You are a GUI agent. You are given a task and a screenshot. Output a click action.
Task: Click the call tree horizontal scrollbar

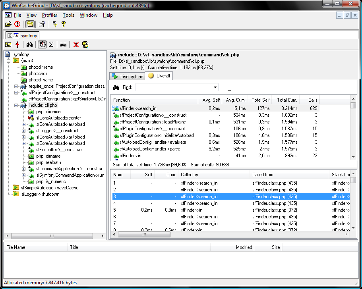tap(52, 236)
